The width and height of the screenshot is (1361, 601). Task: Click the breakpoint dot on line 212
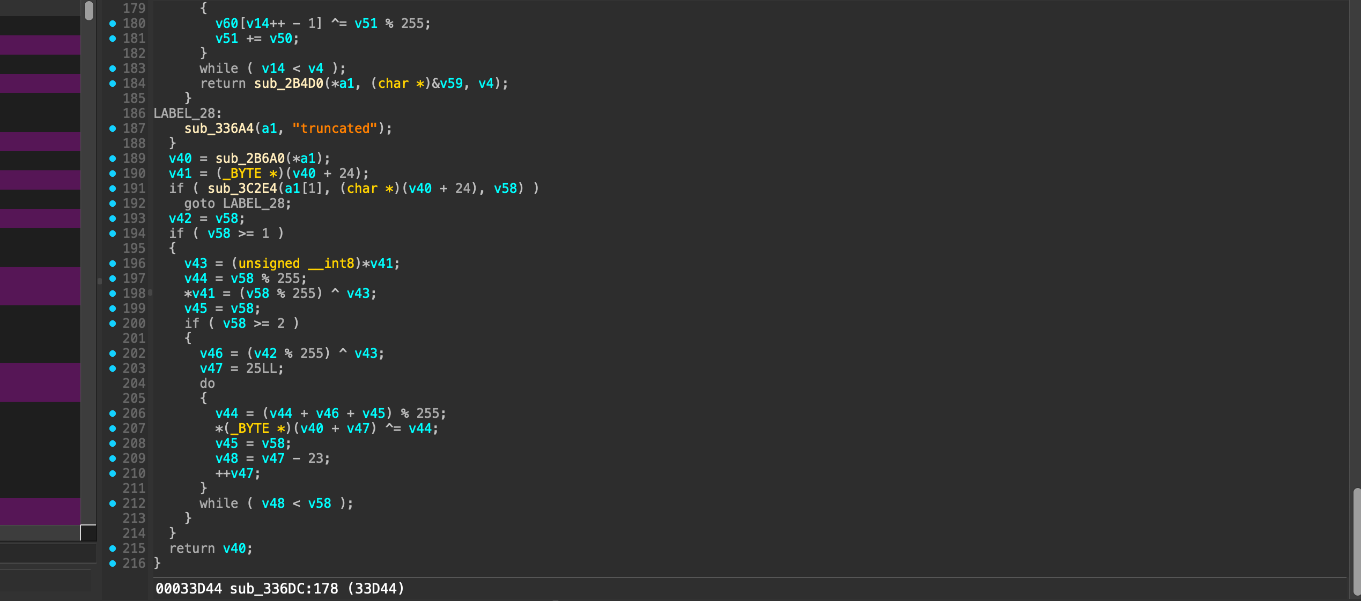click(113, 504)
